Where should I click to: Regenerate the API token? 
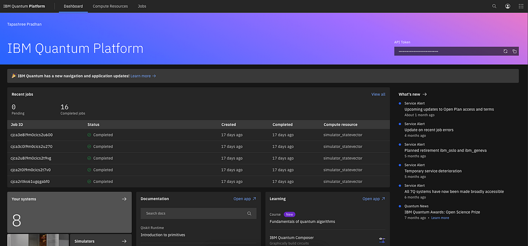click(x=505, y=51)
